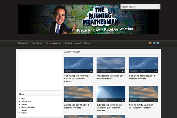The width and height of the screenshot is (177, 118).
Task: Open Philadelphia Marathon 2014 forecast title
Action: [x=111, y=77]
